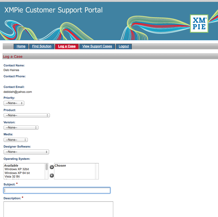Screen dimensions: 218x217
Task: Select Windows XP 64 bit in Available list
Action: [17, 173]
